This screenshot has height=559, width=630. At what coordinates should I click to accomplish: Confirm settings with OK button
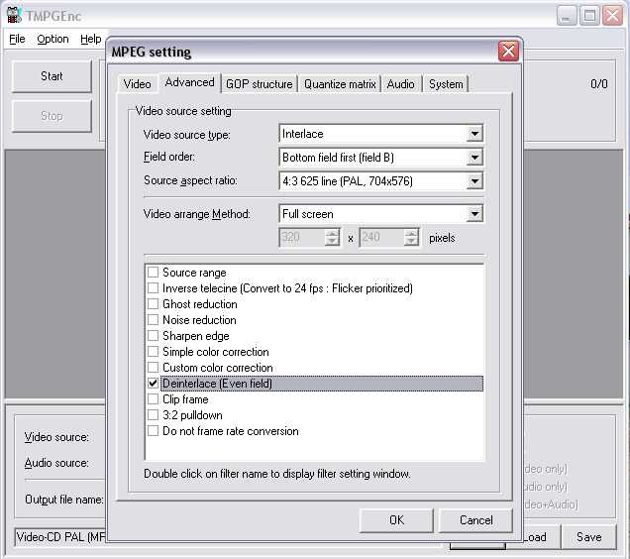coord(396,520)
